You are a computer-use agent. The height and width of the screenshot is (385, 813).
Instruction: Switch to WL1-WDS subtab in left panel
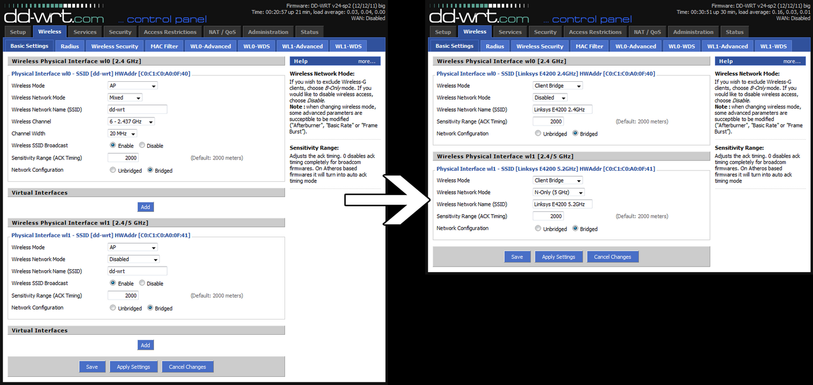[x=349, y=46]
